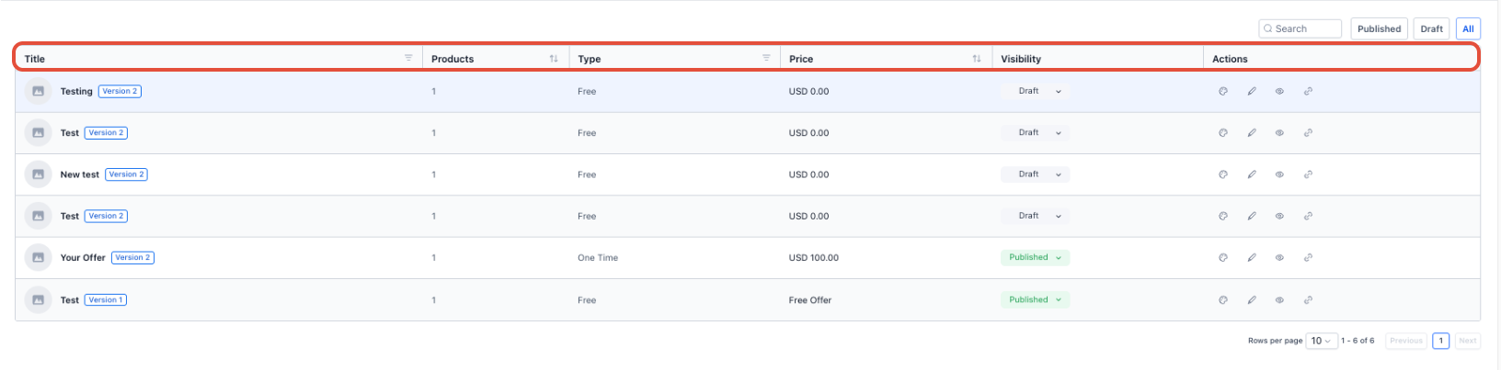Open the design palette for the Free Offer row

click(x=1223, y=300)
